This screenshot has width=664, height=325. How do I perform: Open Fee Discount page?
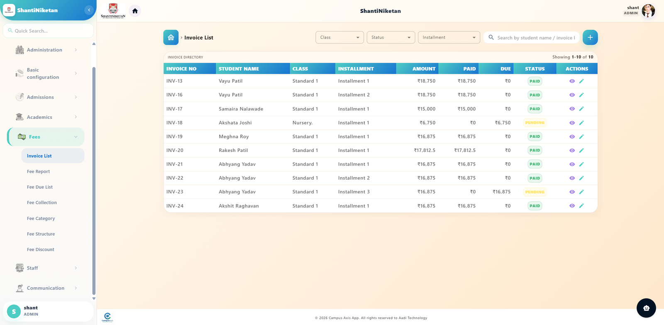point(53,250)
